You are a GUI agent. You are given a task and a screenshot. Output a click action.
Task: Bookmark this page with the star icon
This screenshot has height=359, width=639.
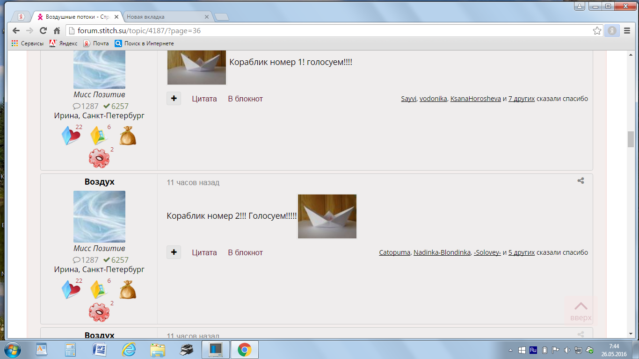597,31
